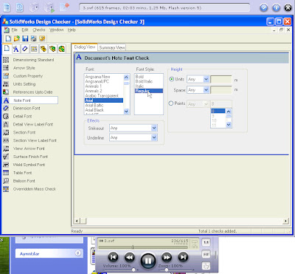
Task: Open the Edit menu
Action: pyautogui.click(x=25, y=30)
